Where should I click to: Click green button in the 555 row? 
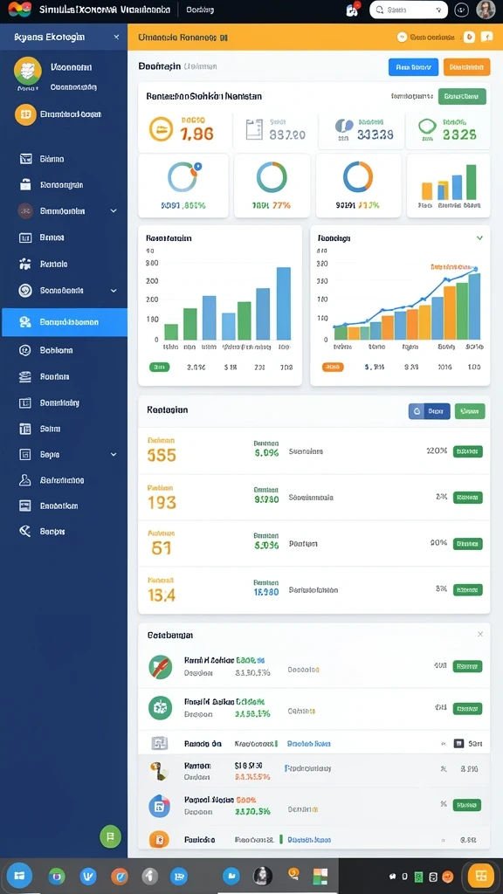click(x=468, y=451)
